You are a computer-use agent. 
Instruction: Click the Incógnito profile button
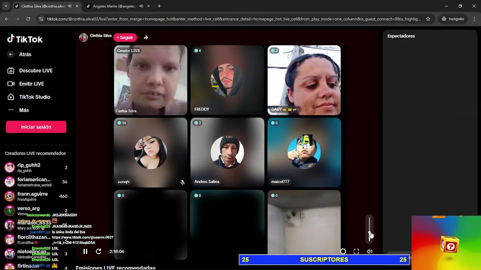452,19
